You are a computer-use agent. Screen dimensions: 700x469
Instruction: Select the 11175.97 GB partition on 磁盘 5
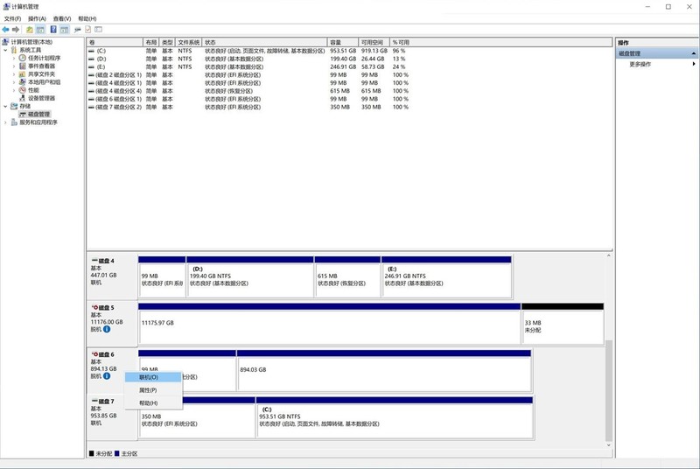point(330,324)
